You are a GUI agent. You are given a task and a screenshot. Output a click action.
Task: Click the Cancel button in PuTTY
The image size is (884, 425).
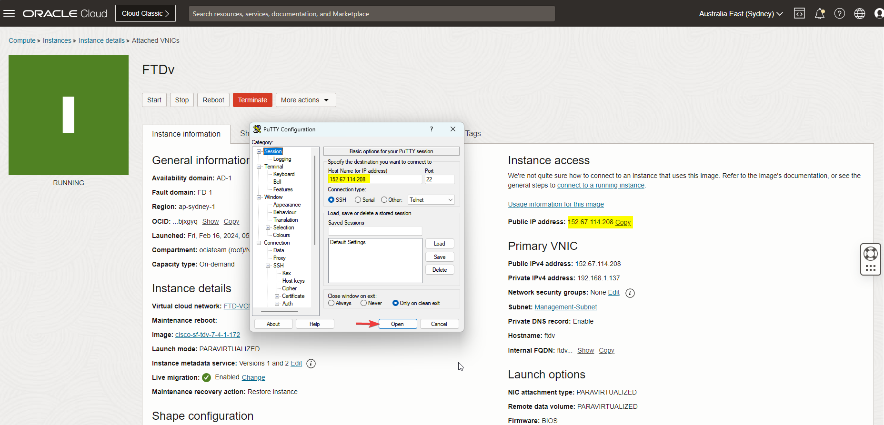coord(439,324)
